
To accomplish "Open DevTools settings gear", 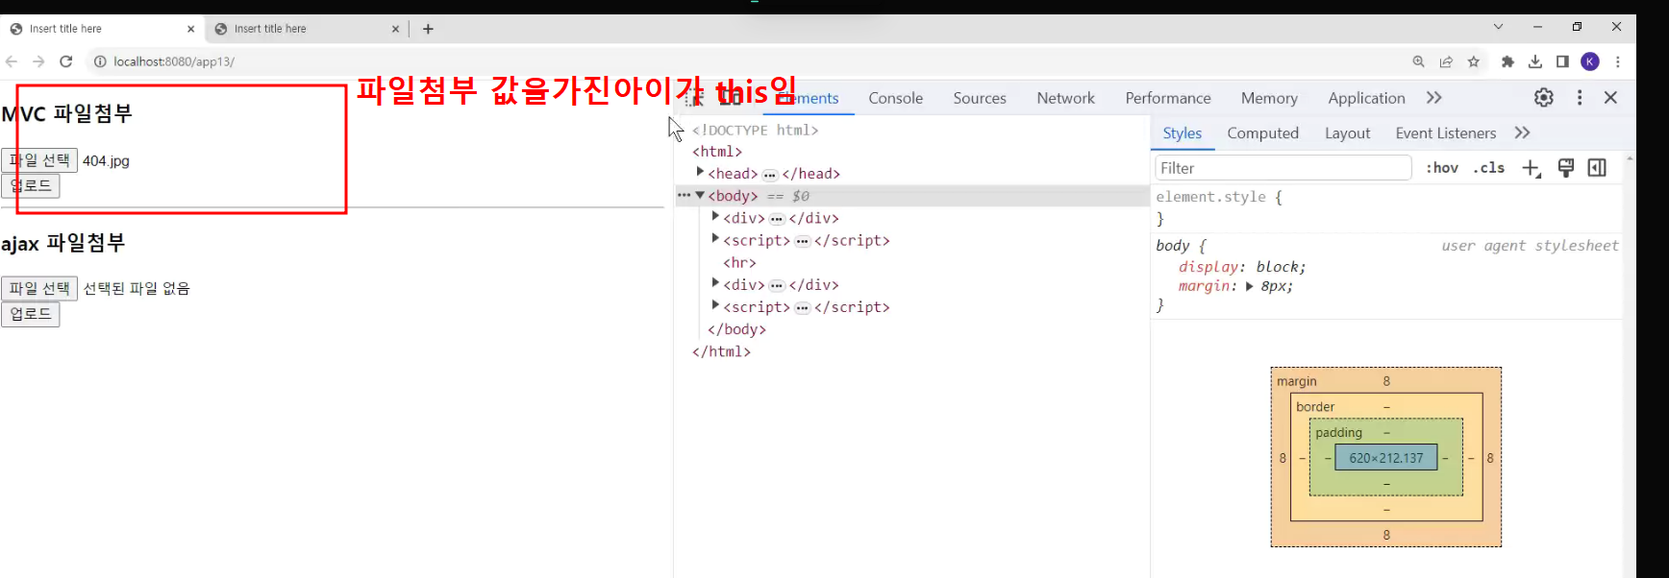I will click(x=1544, y=97).
